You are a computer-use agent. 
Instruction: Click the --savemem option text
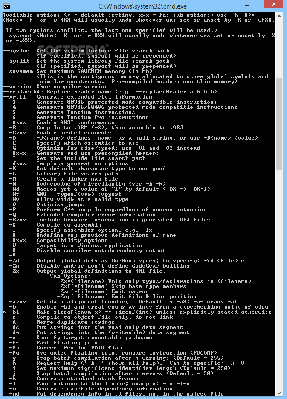[x=18, y=72]
